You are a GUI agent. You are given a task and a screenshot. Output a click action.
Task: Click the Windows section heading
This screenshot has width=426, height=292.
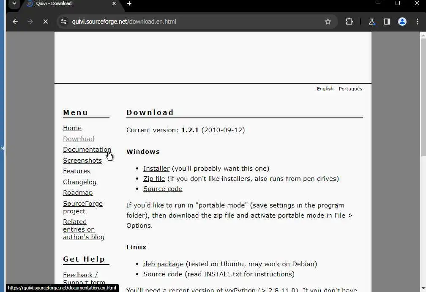click(x=143, y=152)
